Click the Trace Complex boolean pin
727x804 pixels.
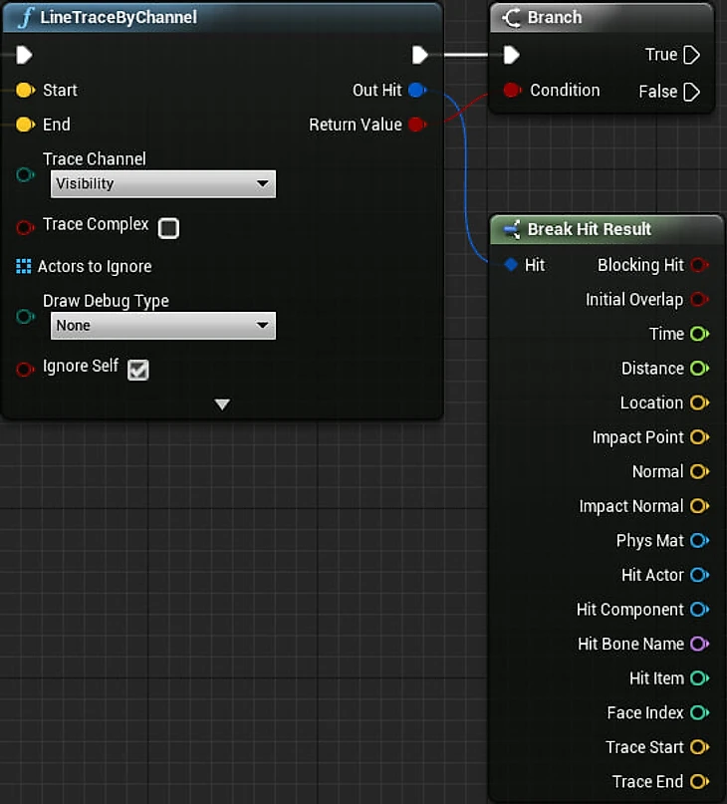click(x=25, y=227)
